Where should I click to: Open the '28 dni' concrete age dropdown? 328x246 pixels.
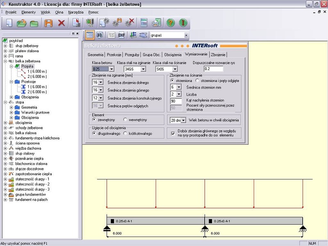[183, 120]
